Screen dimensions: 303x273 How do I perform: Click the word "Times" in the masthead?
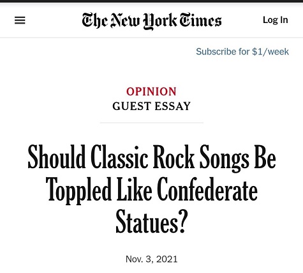coord(200,20)
